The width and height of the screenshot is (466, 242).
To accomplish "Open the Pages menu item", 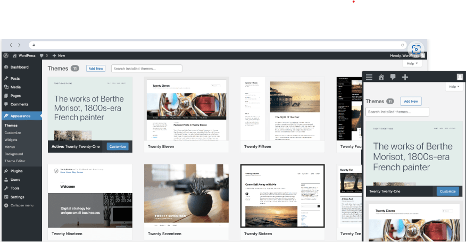I will click(15, 96).
